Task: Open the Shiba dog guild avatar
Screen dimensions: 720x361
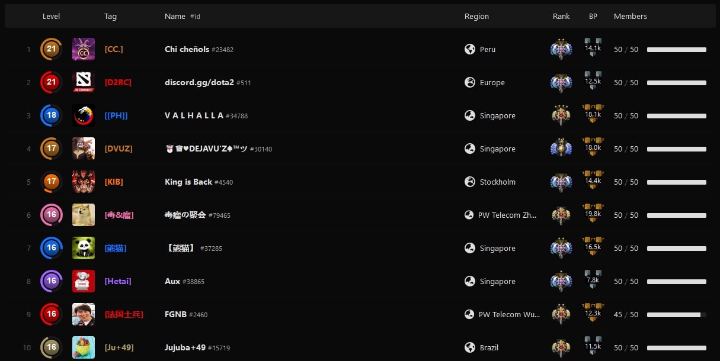Action: click(x=83, y=215)
